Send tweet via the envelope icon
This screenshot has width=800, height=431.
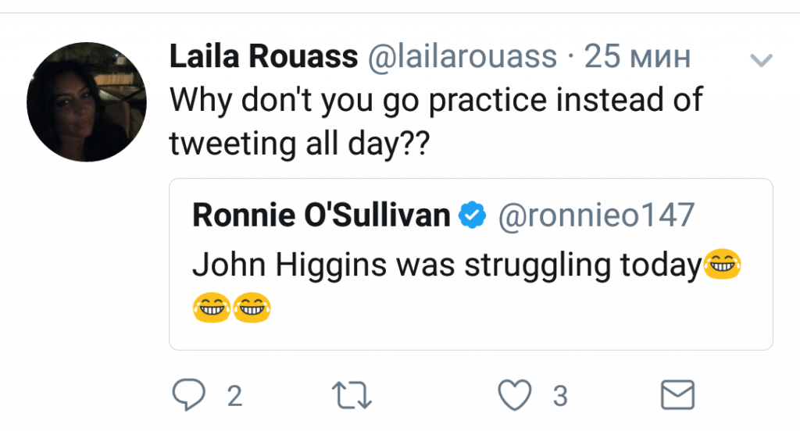pyautogui.click(x=677, y=396)
